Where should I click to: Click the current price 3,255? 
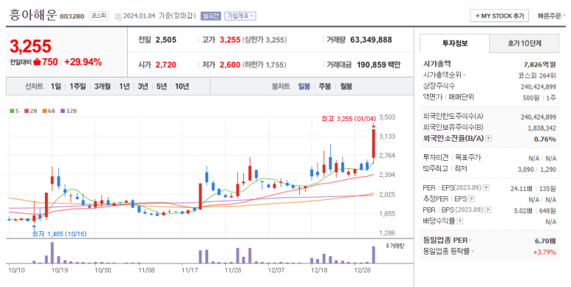pyautogui.click(x=30, y=46)
